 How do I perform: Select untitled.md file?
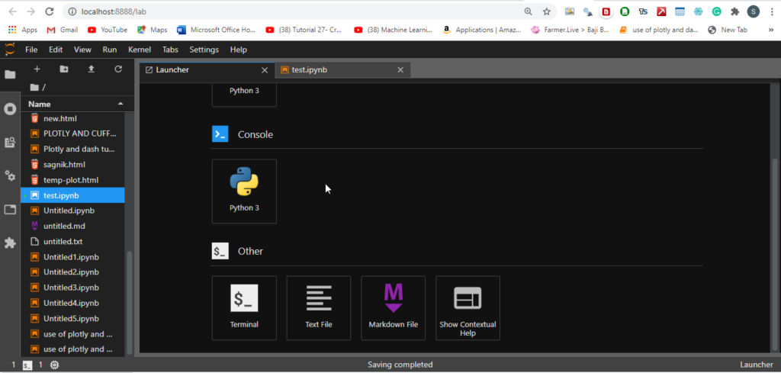pos(72,226)
